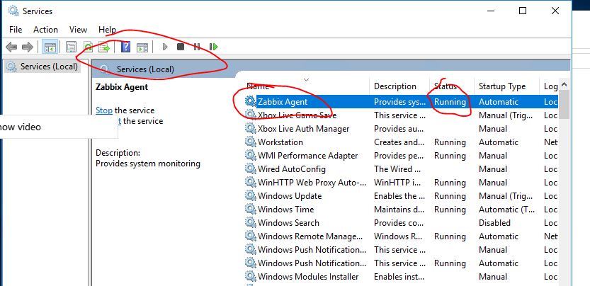
Task: Open the Action menu
Action: [45, 30]
